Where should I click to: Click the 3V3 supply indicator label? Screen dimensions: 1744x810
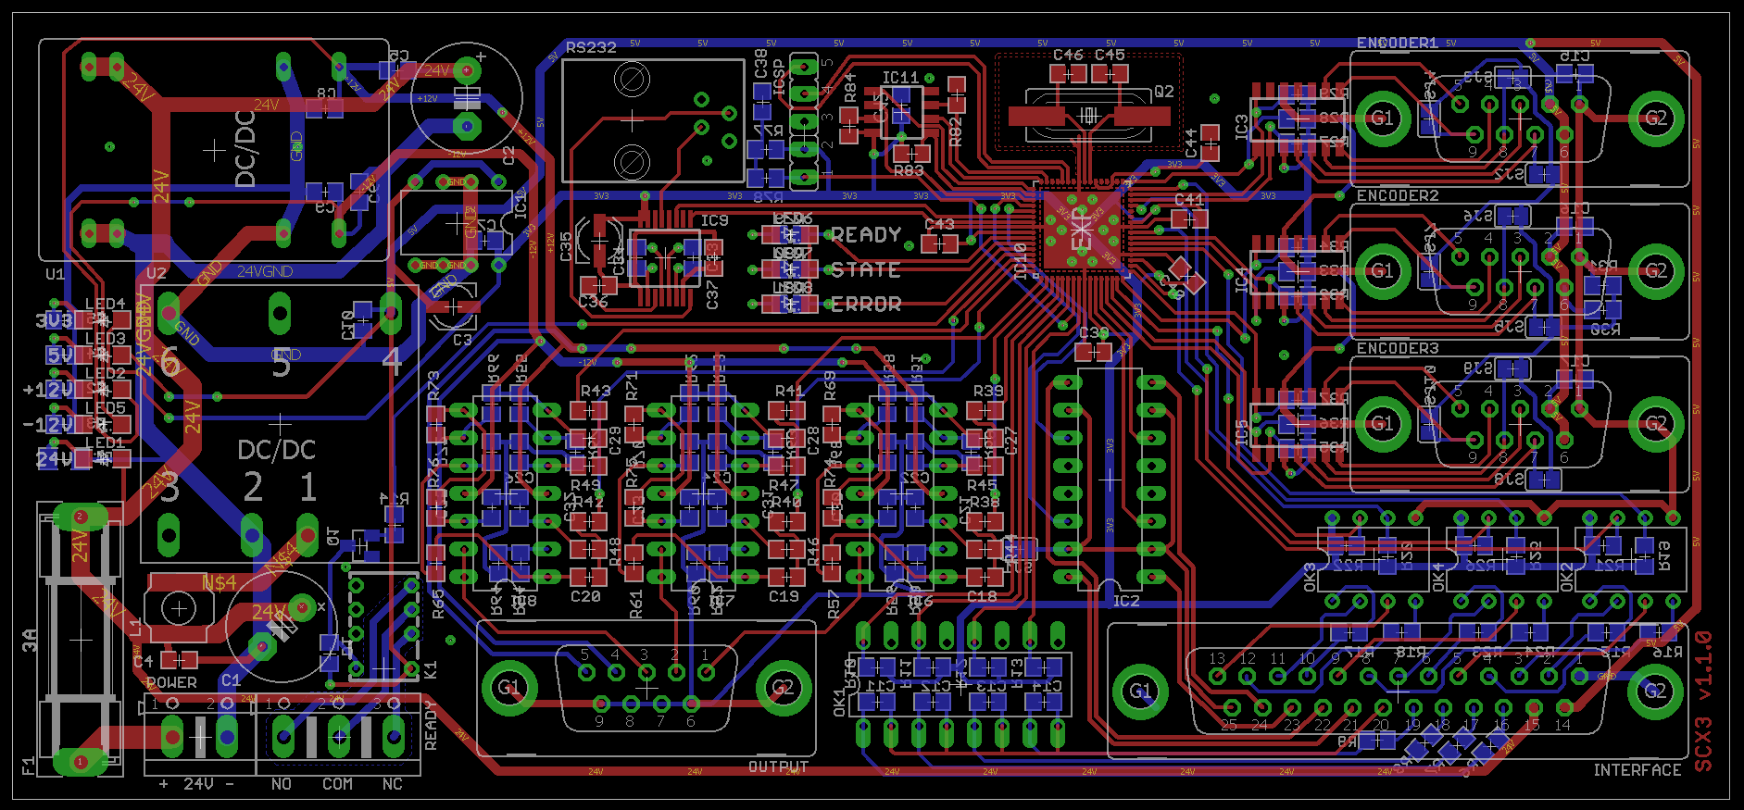click(55, 320)
